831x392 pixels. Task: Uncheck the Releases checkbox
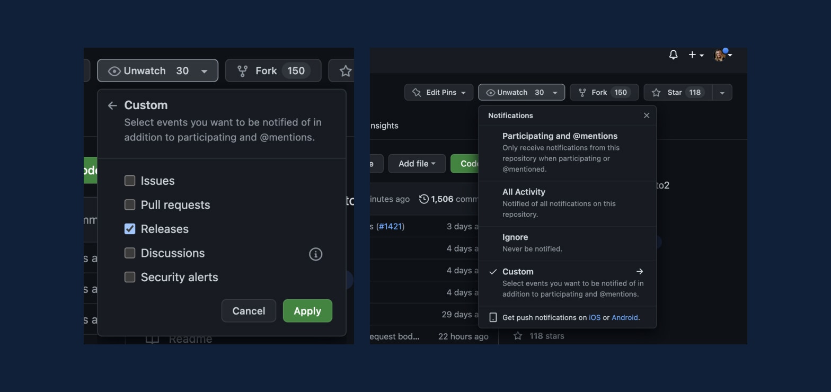(x=130, y=229)
